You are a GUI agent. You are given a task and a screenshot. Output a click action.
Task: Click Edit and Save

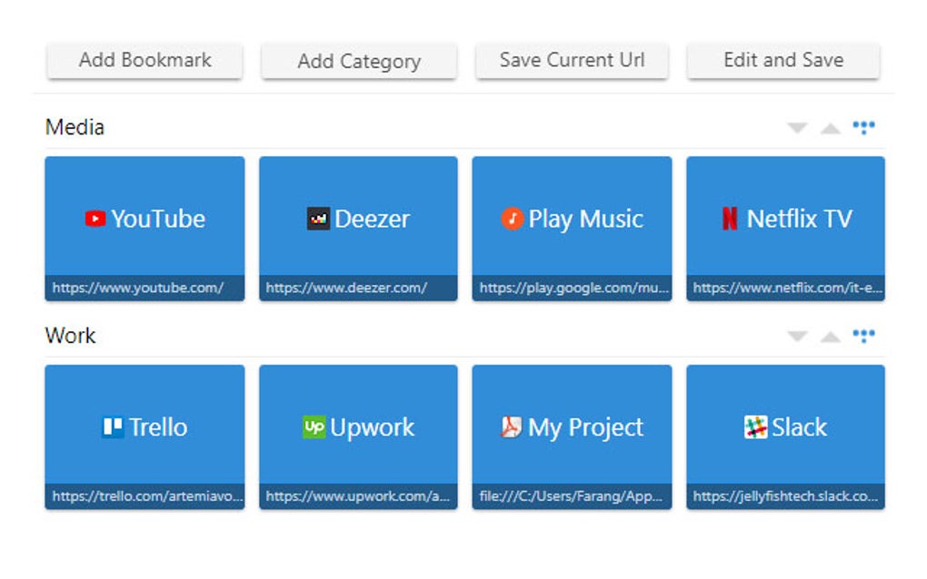[x=783, y=60]
